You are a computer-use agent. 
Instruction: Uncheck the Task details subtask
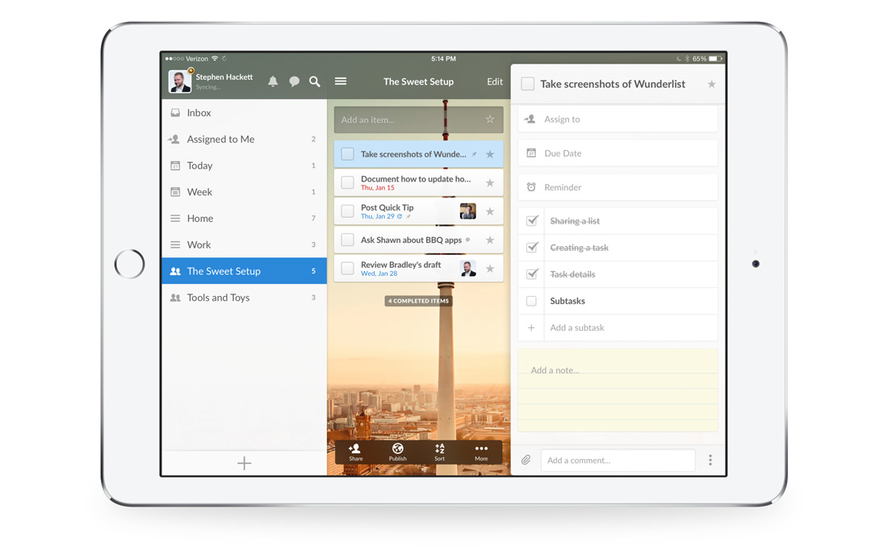(x=532, y=273)
